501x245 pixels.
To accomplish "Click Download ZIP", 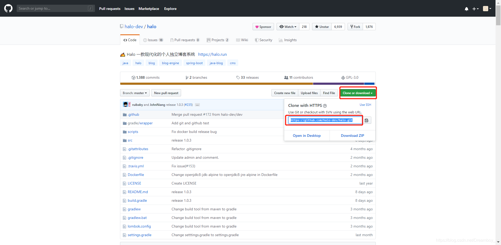I will [353, 136].
